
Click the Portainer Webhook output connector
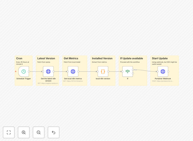(168, 71)
